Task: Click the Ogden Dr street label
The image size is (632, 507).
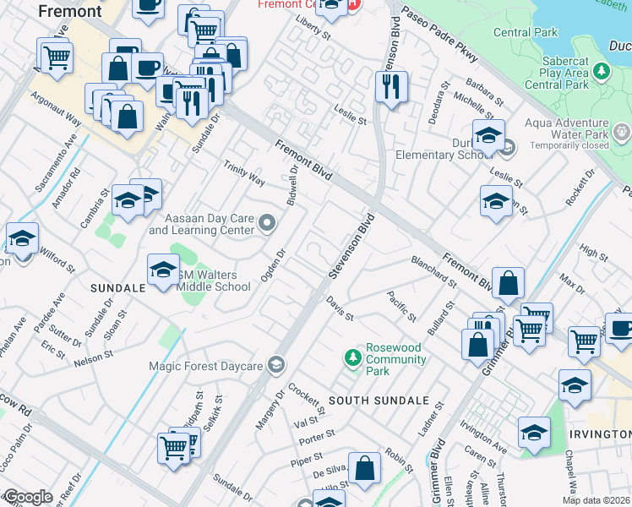Action: pos(273,265)
